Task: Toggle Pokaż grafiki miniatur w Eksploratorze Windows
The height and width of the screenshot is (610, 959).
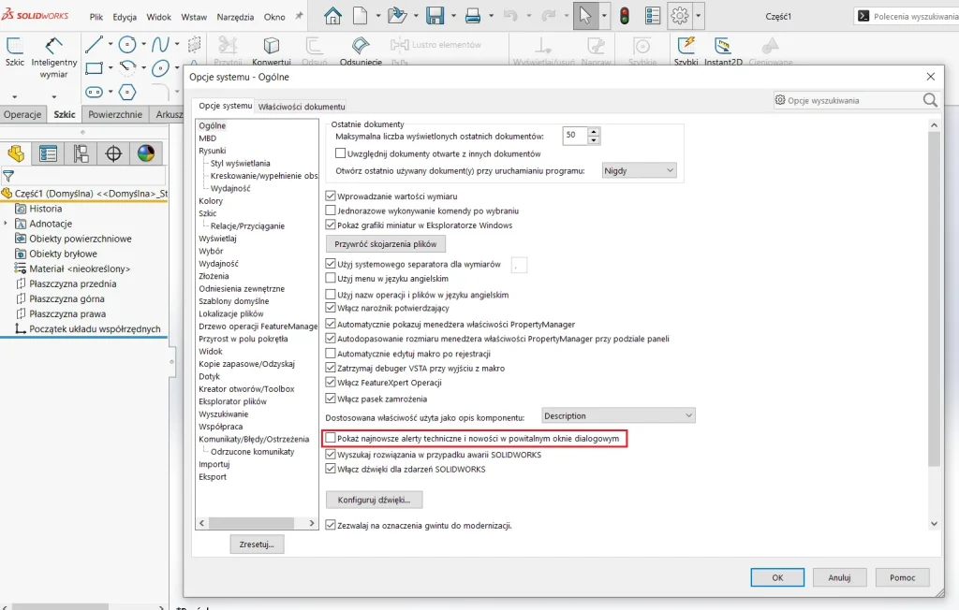Action: coord(331,225)
